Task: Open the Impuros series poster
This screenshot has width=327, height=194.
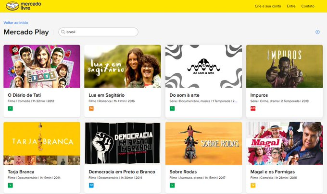Action: coord(284,66)
